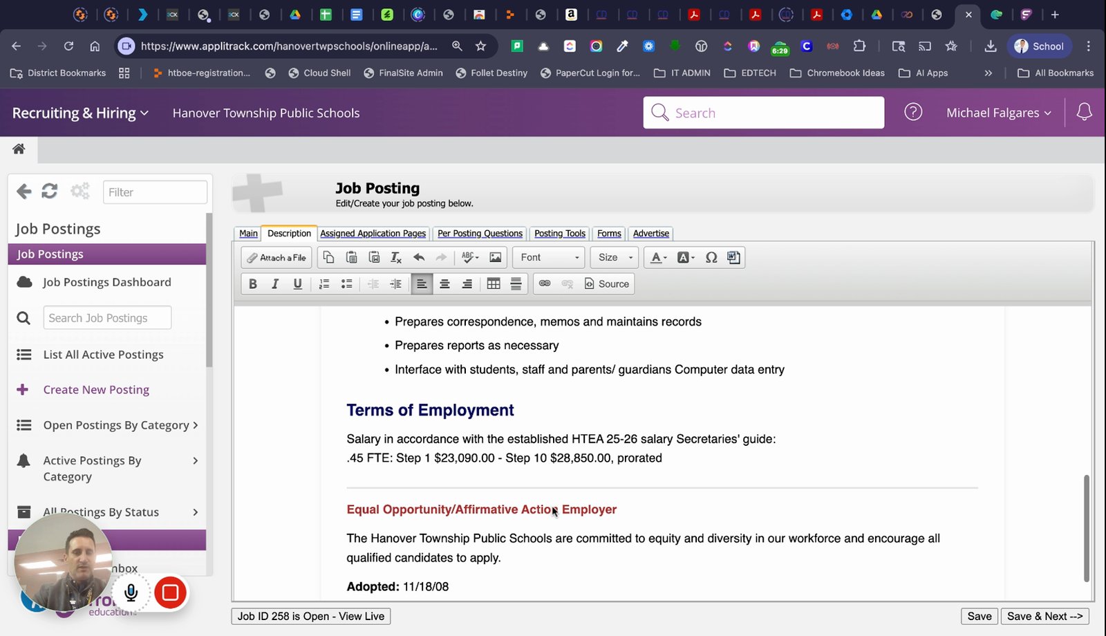Open the Assigned Application Pages tab
This screenshot has height=636, width=1106.
coord(373,234)
